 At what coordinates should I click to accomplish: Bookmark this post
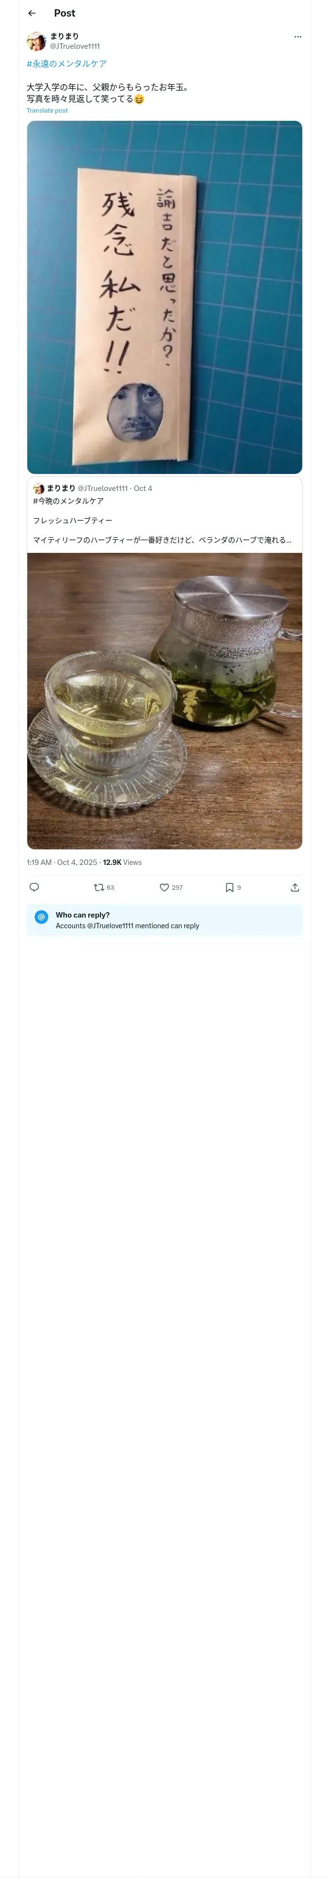[230, 887]
